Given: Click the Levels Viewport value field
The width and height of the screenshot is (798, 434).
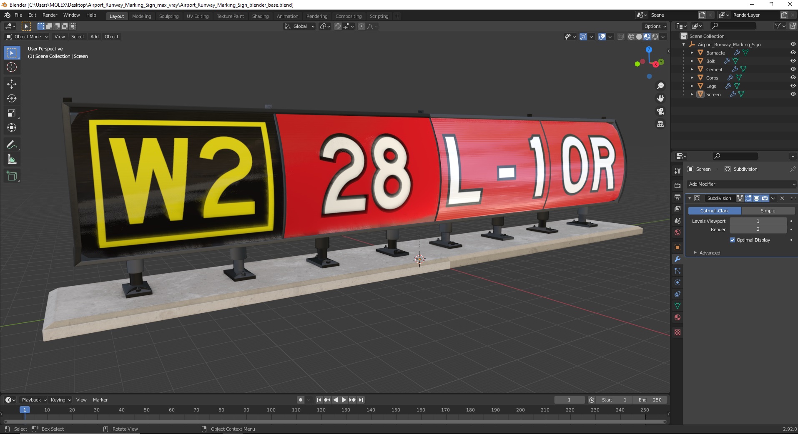Looking at the screenshot, I should pyautogui.click(x=758, y=221).
